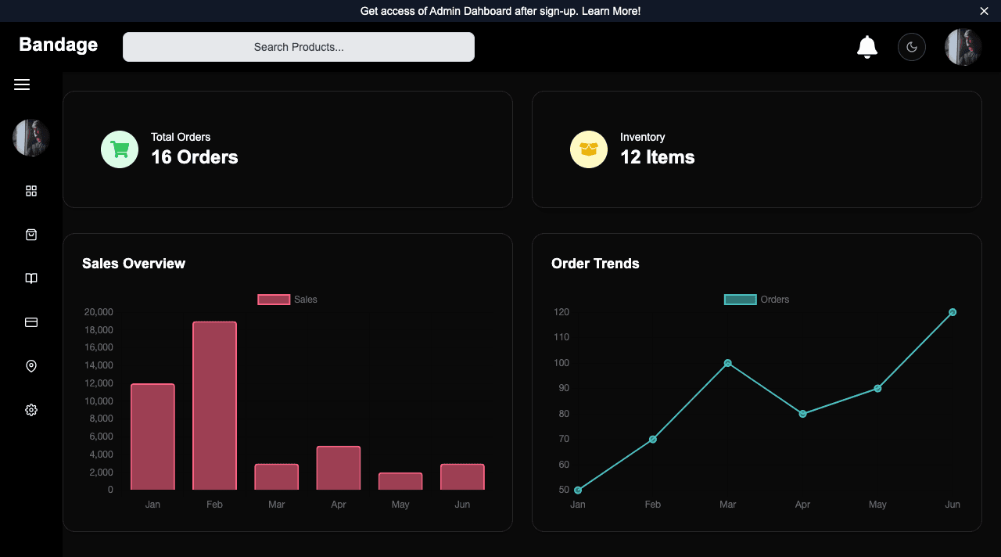Click the Search Products input field
1001x557 pixels.
click(x=299, y=46)
